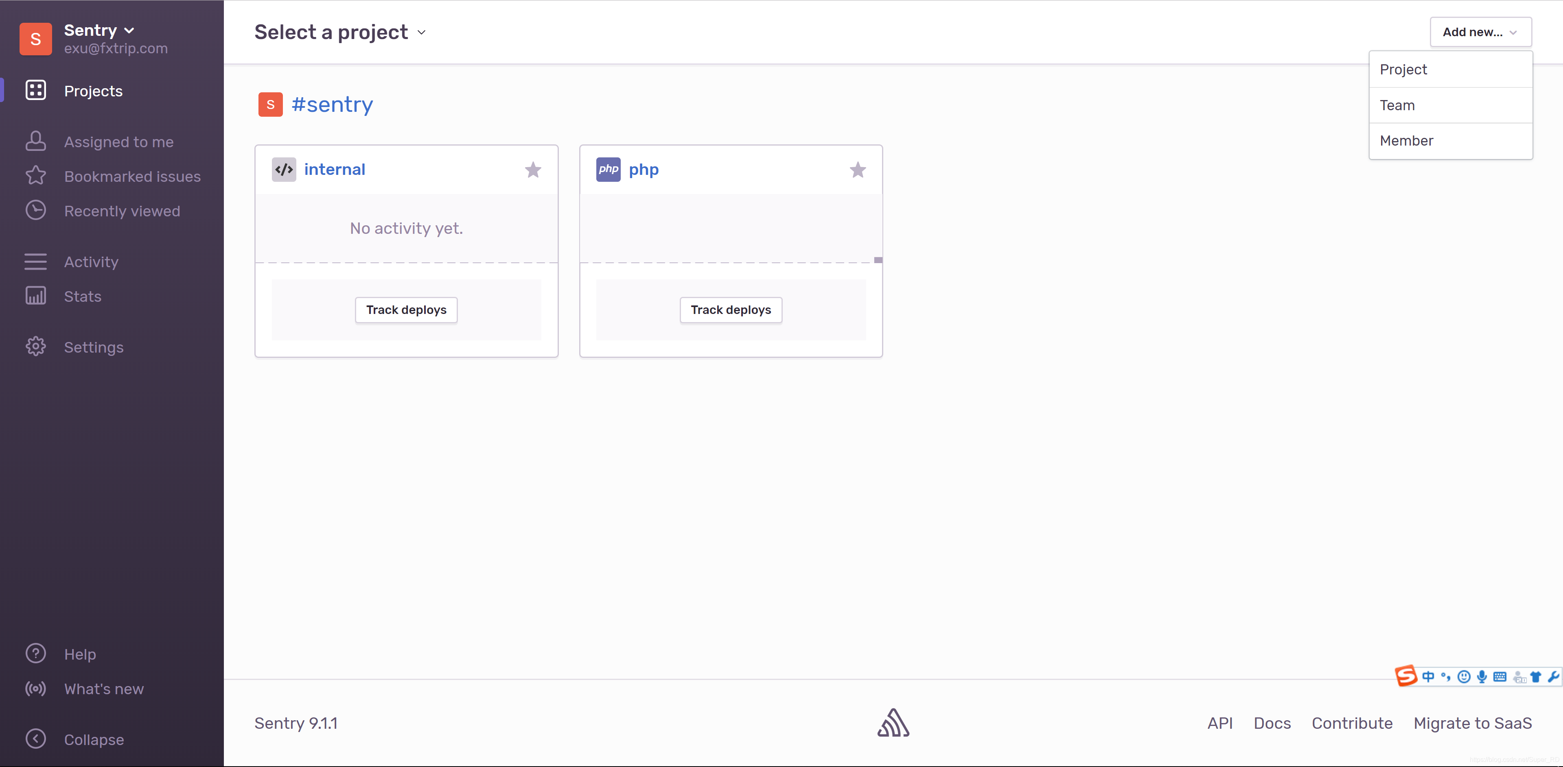This screenshot has width=1563, height=767.
Task: Open emoji panel in IME bar
Action: [1464, 677]
